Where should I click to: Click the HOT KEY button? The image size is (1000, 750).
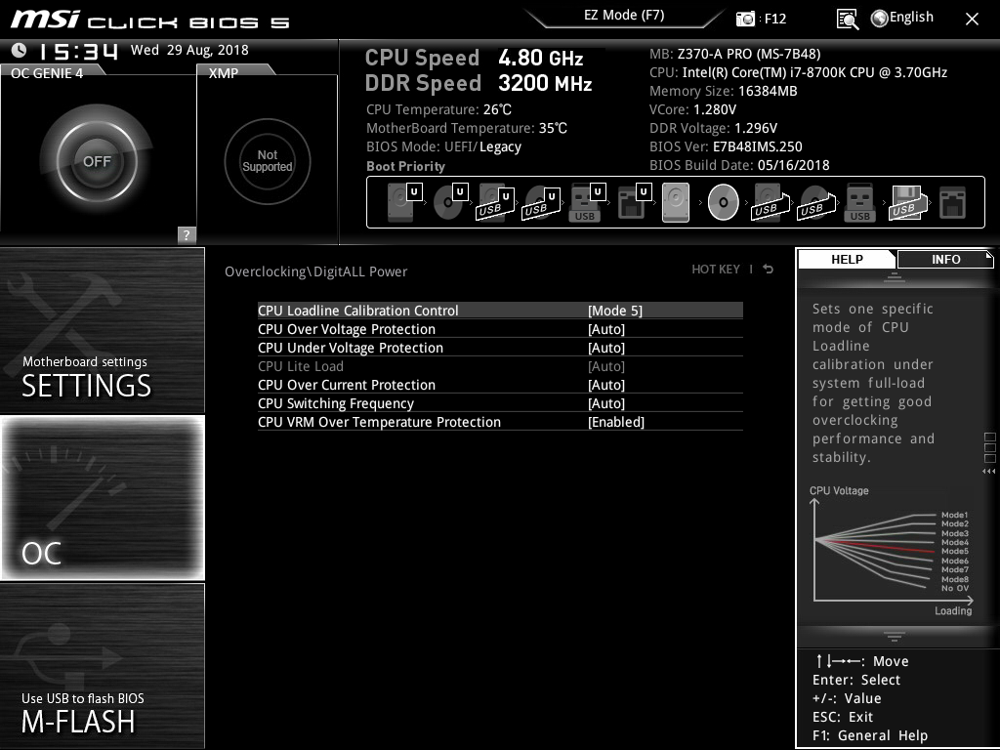click(x=716, y=270)
